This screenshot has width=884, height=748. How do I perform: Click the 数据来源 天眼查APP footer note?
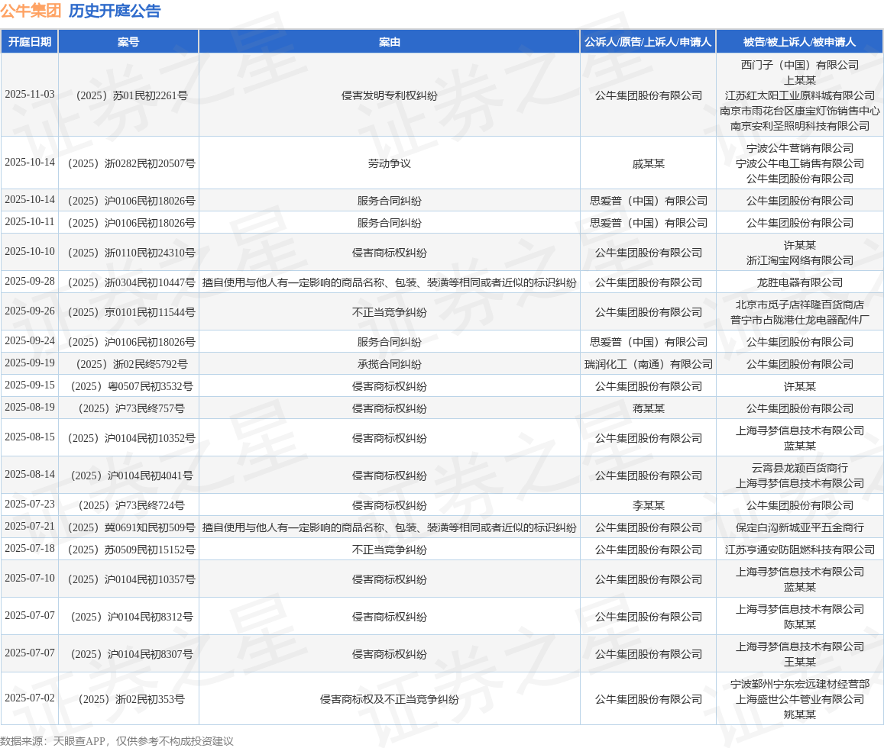pos(117,741)
